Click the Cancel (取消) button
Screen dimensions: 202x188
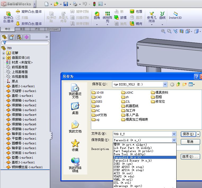(x=190, y=142)
